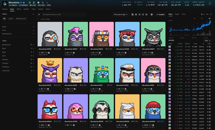Go to the Offers tab
Viewport: 215px width, 130px height.
point(19,9)
